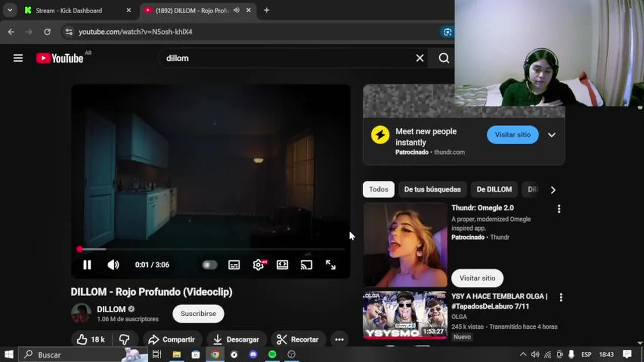
Task: Open the DILLOM channel name link
Action: pyautogui.click(x=111, y=309)
